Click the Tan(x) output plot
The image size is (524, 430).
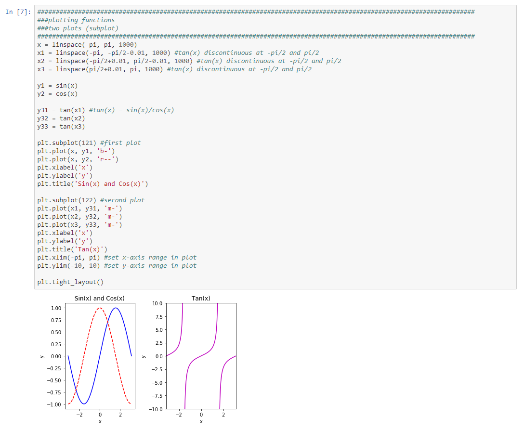click(x=201, y=356)
